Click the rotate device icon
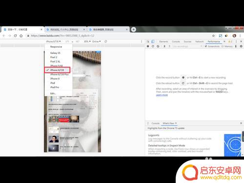Viewport: 244px width, 183px height. pos(105,41)
